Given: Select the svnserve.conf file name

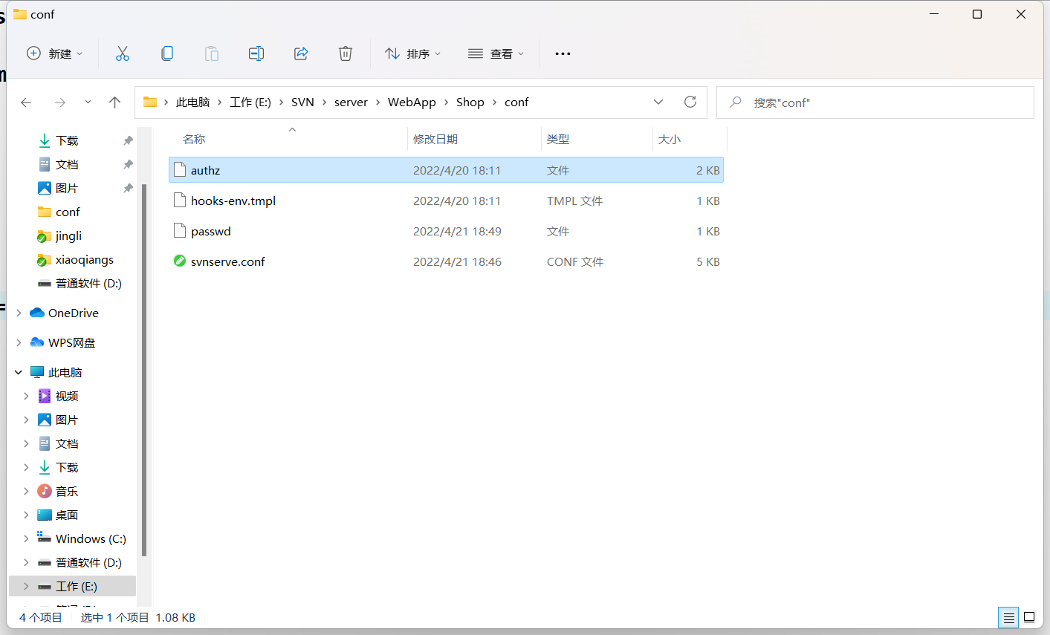Looking at the screenshot, I should click(x=228, y=261).
